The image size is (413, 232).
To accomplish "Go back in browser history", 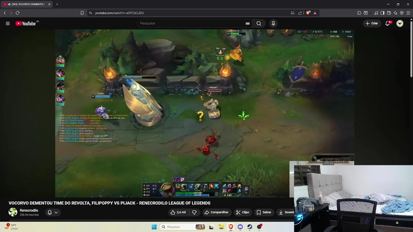I will point(5,13).
